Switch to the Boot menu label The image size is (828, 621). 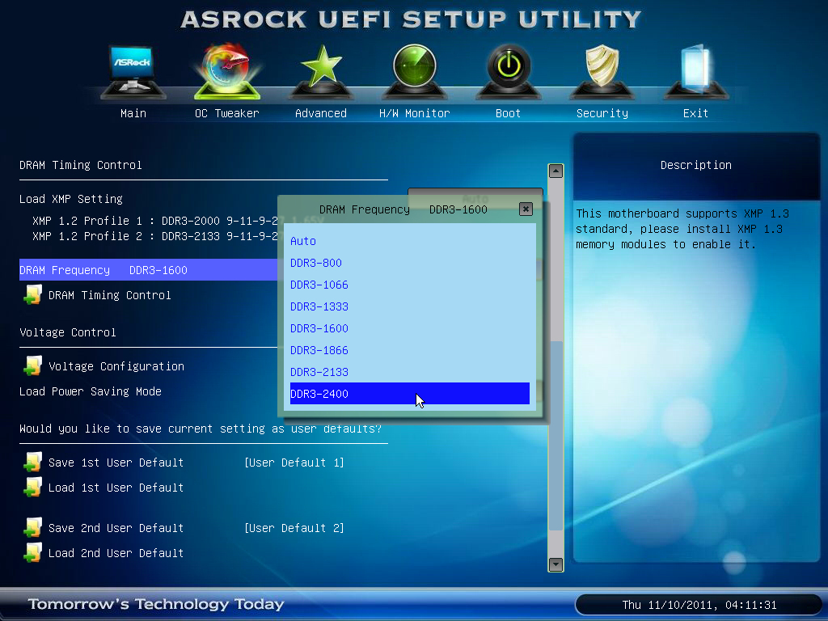point(508,113)
